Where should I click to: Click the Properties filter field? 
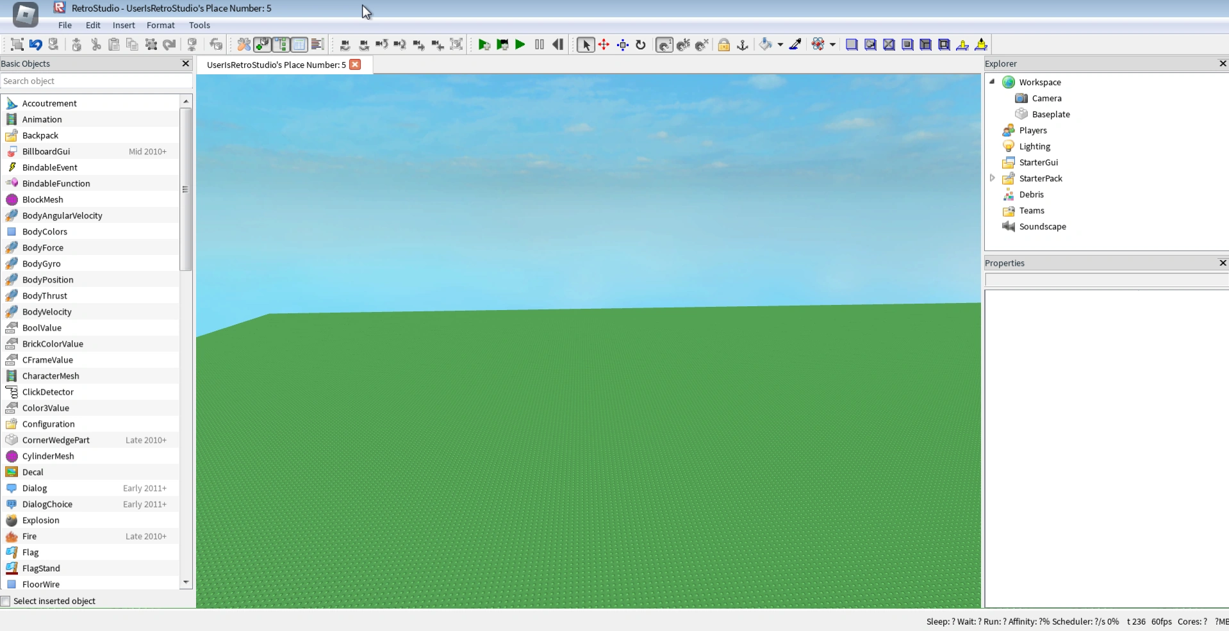[1107, 280]
